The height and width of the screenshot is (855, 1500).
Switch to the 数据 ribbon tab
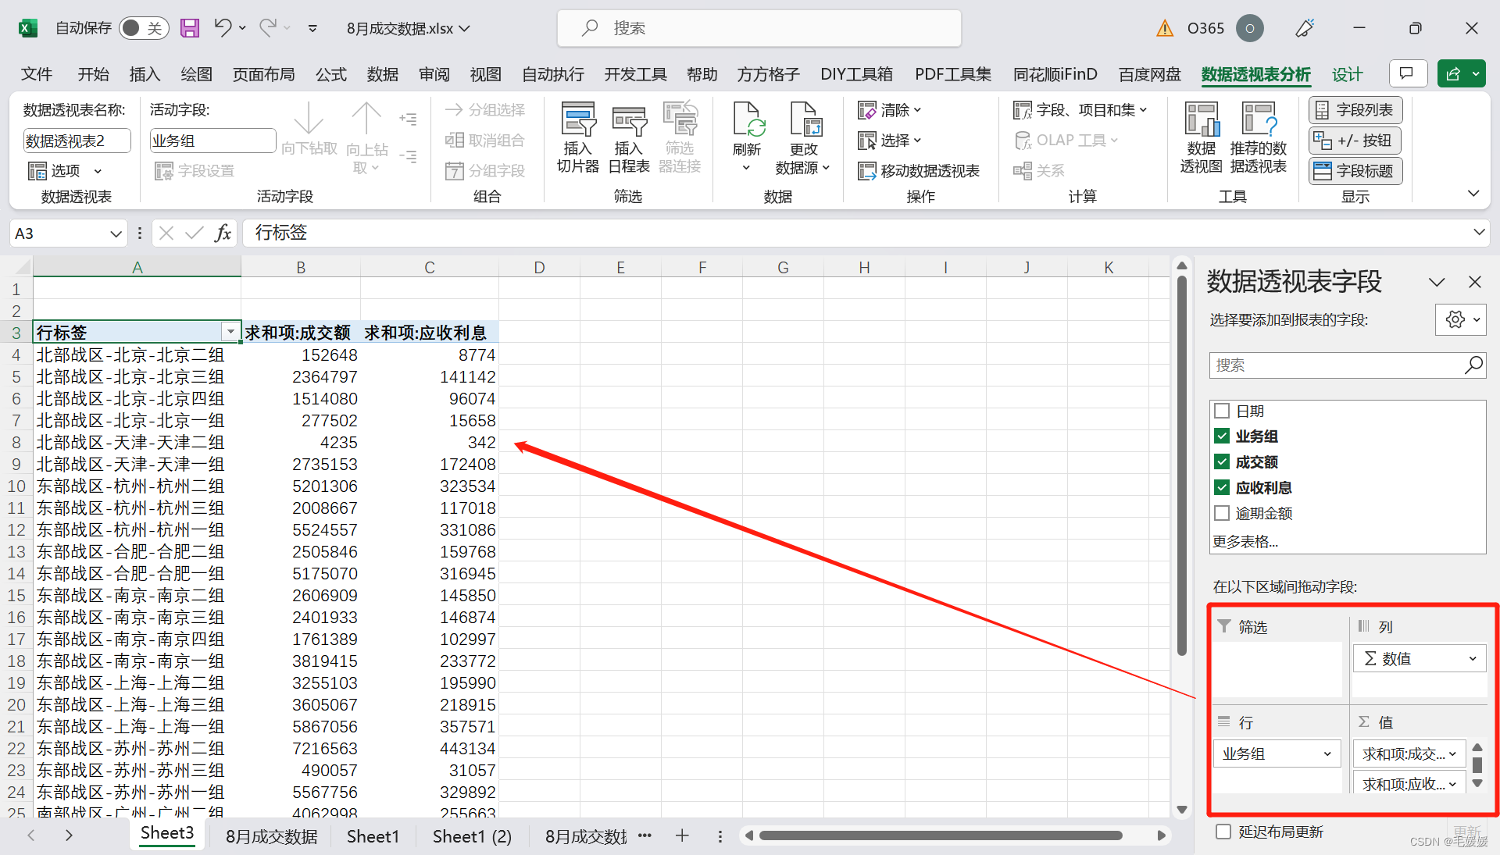383,74
